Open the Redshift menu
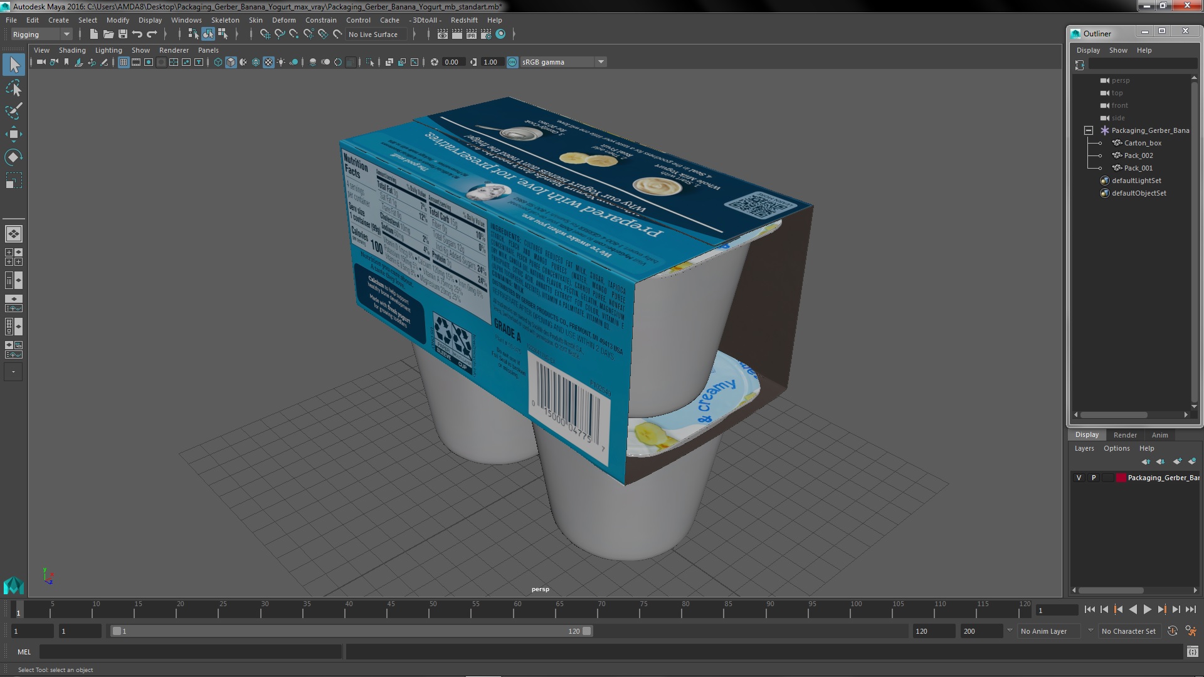Viewport: 1204px width, 677px height. (x=464, y=20)
